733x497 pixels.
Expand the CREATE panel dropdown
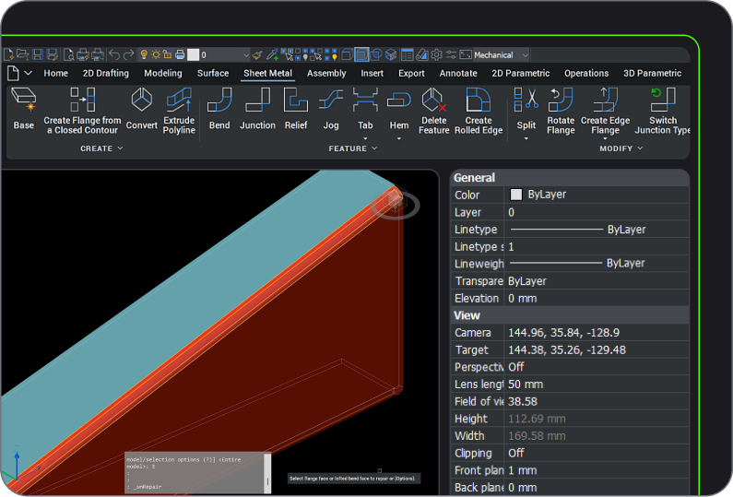point(120,148)
